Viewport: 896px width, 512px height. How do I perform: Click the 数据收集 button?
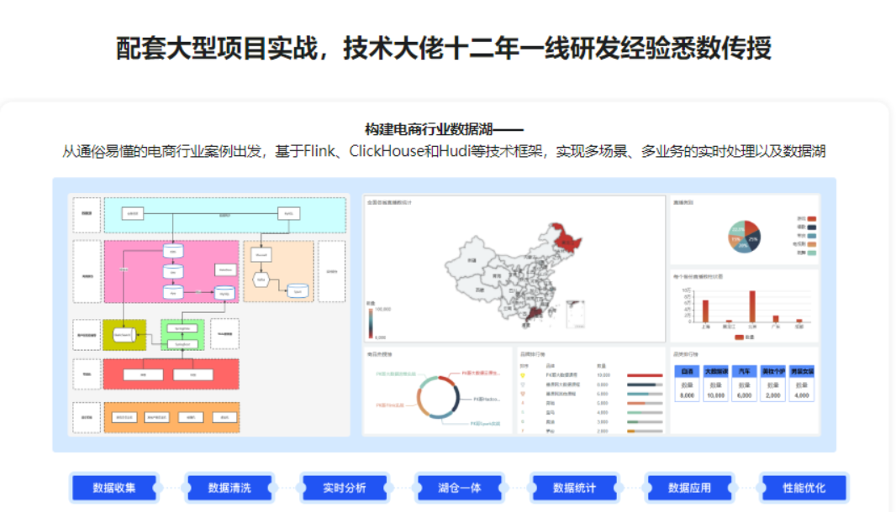coord(114,488)
